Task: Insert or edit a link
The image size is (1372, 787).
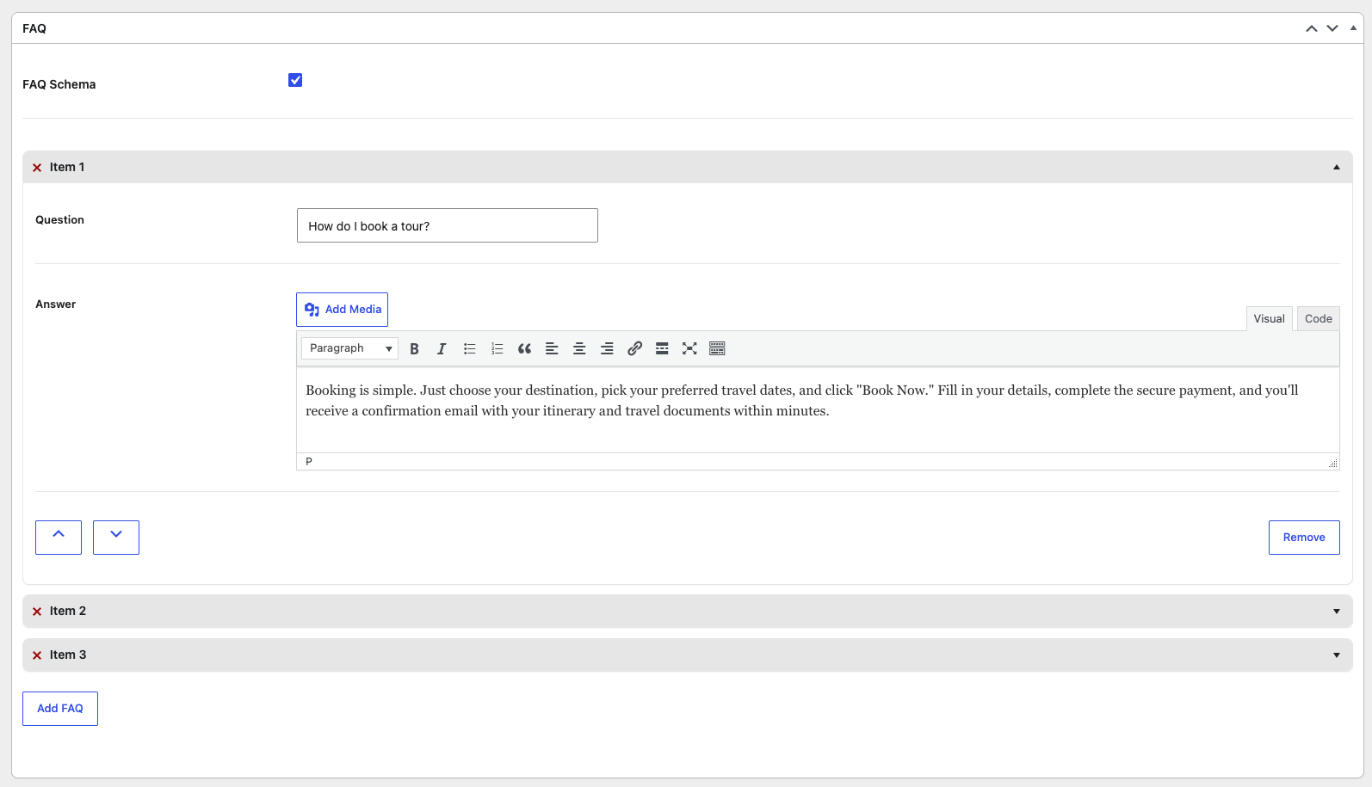Action: (x=634, y=348)
